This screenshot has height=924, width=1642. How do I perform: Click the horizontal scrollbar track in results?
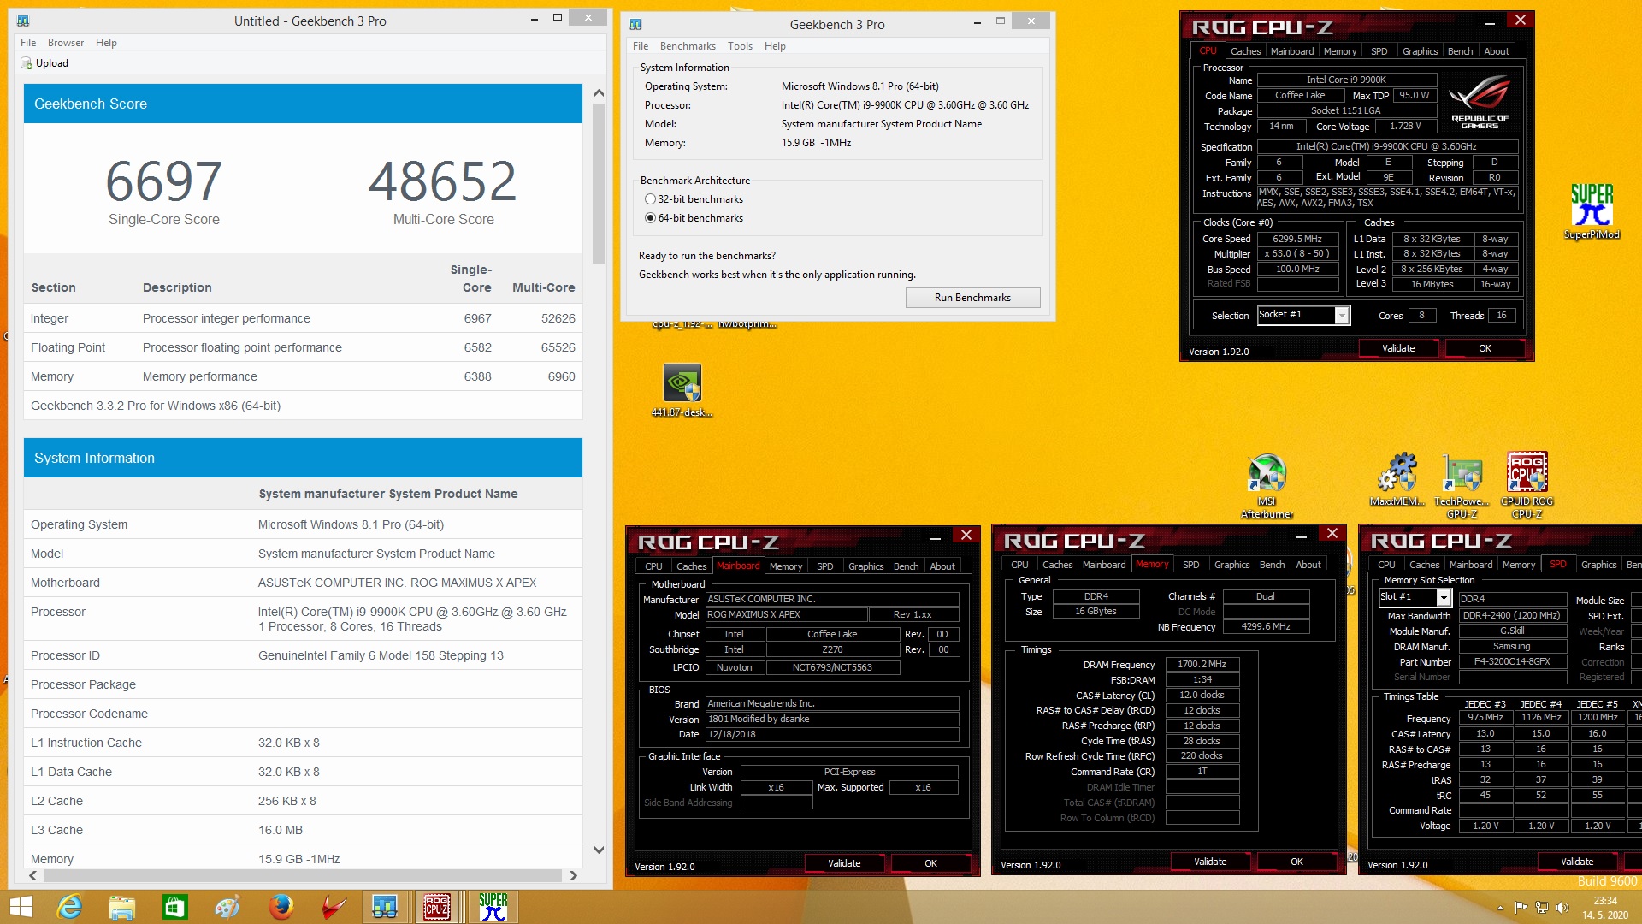pyautogui.click(x=303, y=875)
